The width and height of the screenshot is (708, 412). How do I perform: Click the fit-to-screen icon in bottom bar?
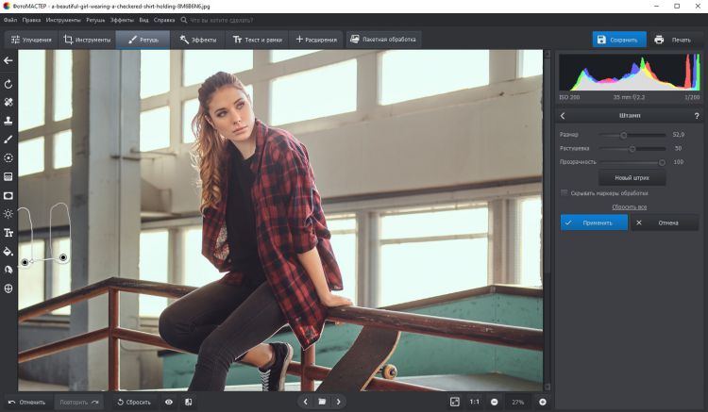coord(454,402)
